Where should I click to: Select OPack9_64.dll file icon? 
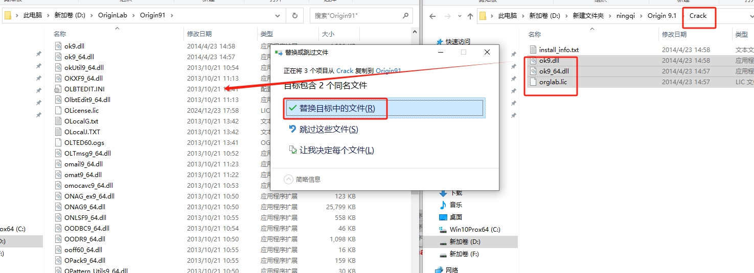58,260
